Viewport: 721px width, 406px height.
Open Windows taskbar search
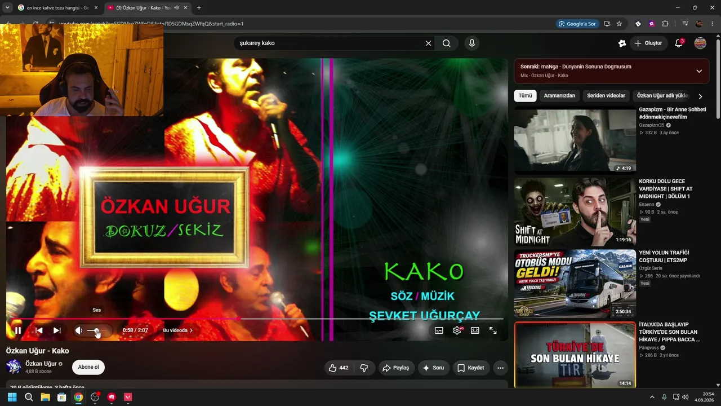click(29, 397)
